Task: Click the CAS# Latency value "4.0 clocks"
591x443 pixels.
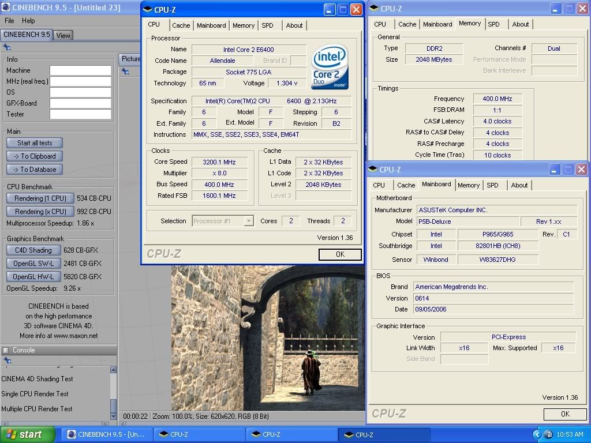Action: point(497,121)
